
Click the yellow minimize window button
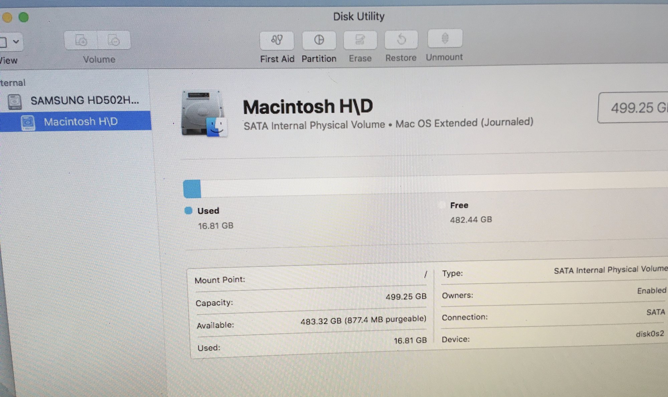point(7,17)
